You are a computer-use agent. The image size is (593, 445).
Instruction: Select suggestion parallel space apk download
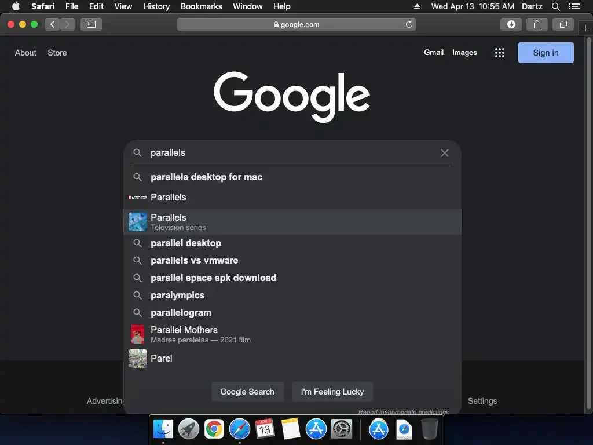click(x=292, y=278)
